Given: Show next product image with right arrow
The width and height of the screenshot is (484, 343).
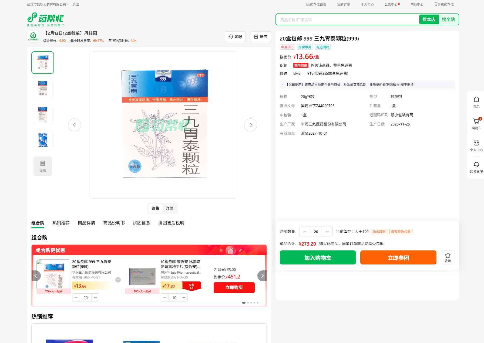Looking at the screenshot, I should (250, 125).
